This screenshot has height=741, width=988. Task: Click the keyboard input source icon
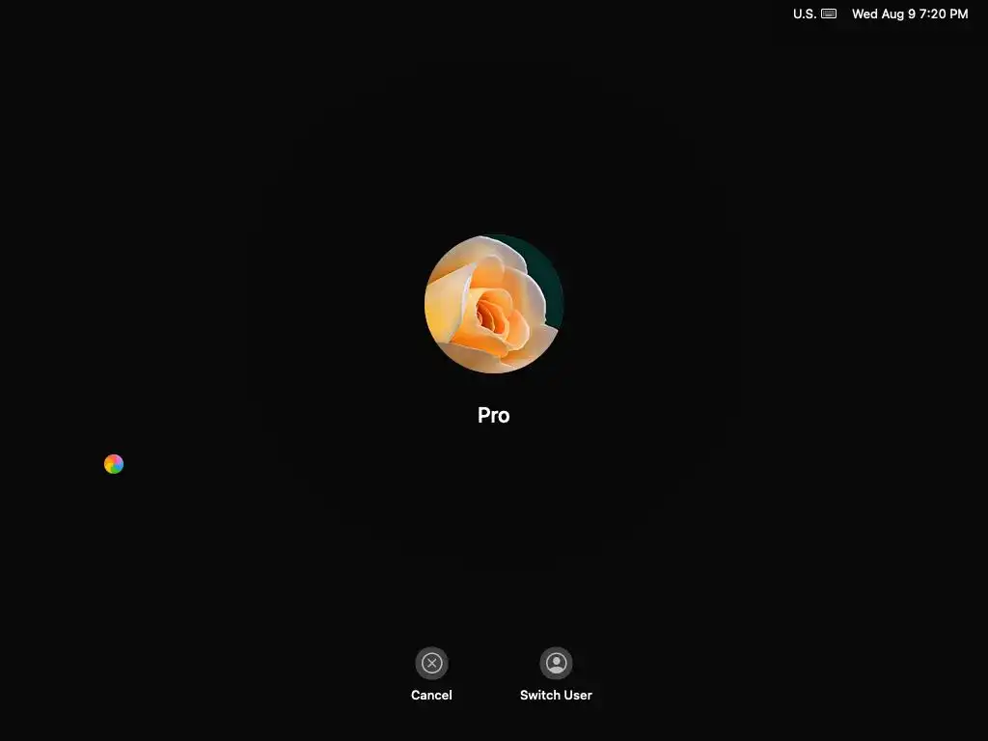click(x=829, y=14)
